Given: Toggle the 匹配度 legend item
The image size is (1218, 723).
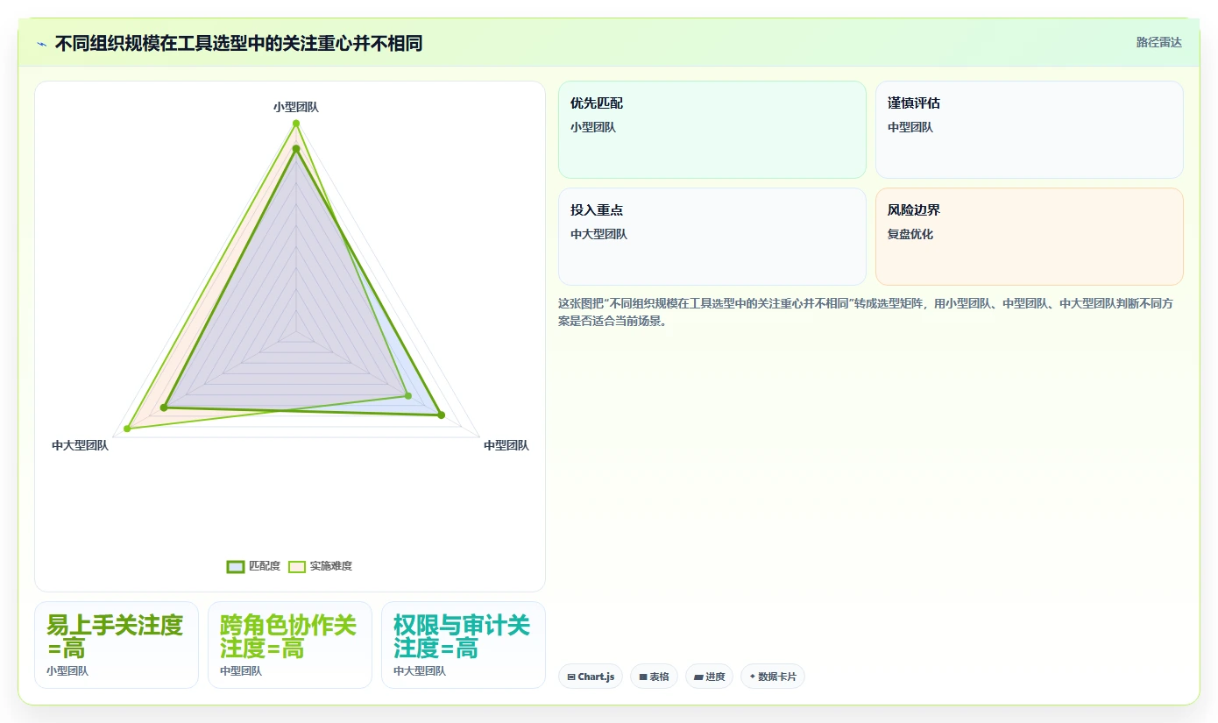Looking at the screenshot, I should pos(253,566).
